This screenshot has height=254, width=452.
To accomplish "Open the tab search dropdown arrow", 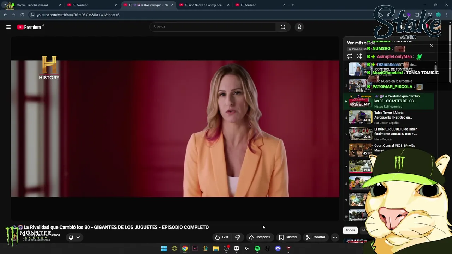I will pos(5,5).
